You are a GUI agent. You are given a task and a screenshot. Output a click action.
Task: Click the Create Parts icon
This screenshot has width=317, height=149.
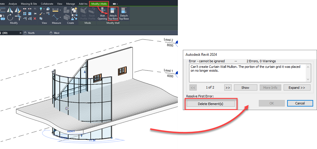pyautogui.click(x=66, y=17)
